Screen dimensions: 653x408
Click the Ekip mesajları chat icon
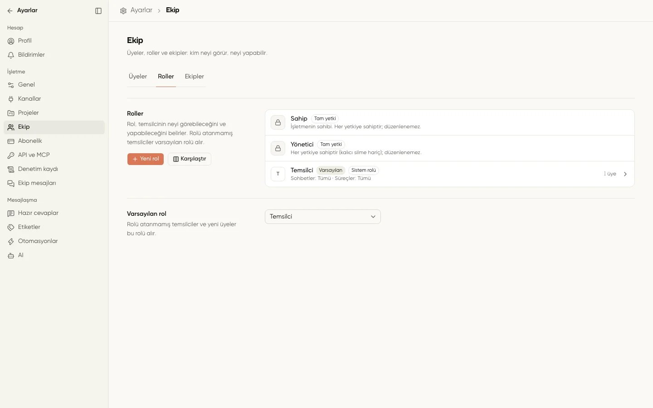tap(11, 184)
